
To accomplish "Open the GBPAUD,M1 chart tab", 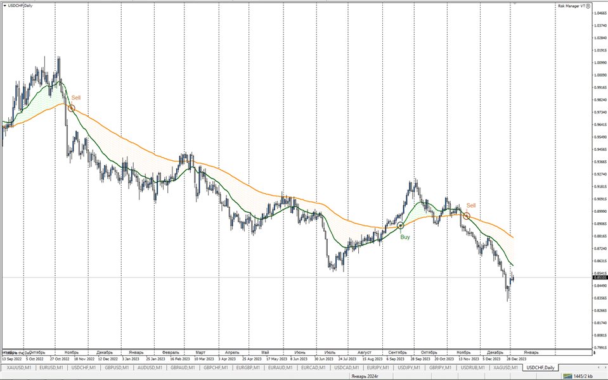I will tap(183, 367).
